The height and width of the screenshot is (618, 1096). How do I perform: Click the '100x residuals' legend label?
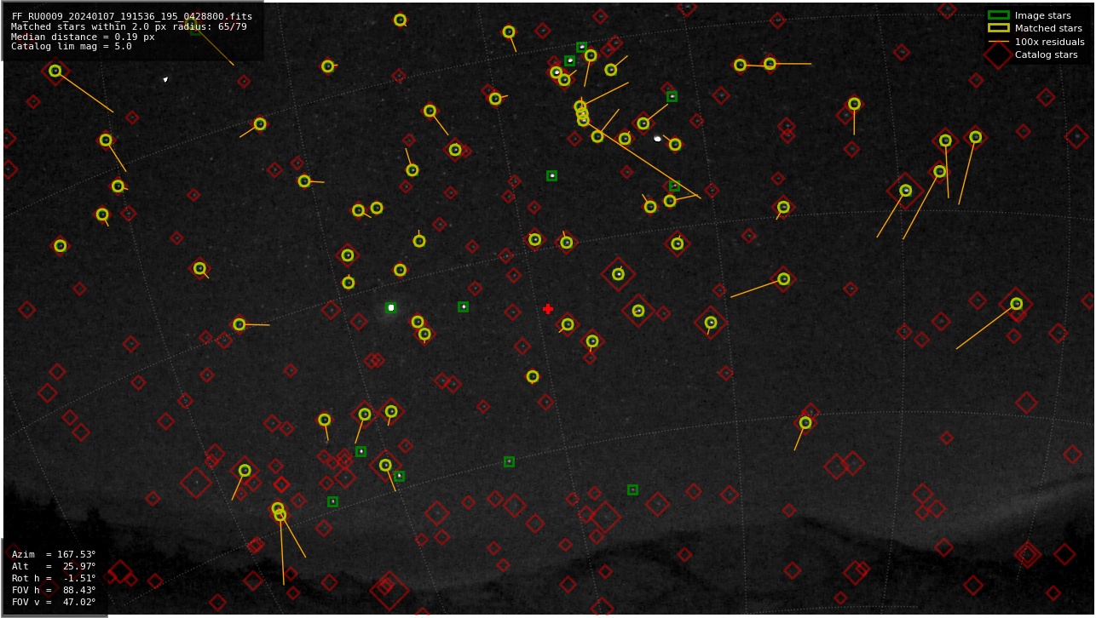pyautogui.click(x=1049, y=42)
